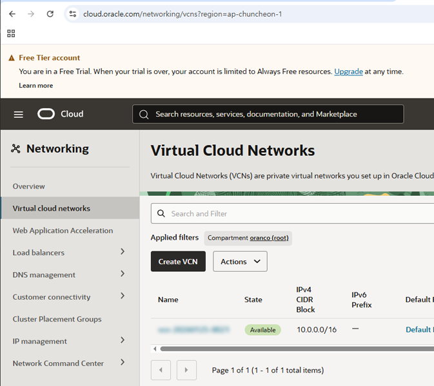Screen dimensions: 434x386
Task: Click the Create VCN button
Action: pos(178,262)
